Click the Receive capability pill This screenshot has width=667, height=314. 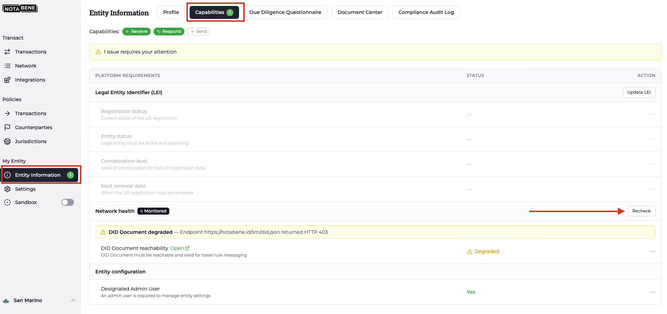pos(136,32)
